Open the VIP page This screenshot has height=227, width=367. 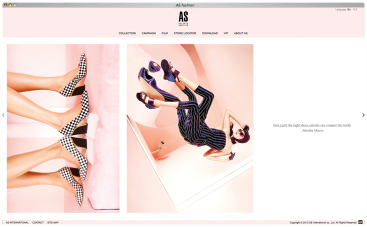coord(226,33)
